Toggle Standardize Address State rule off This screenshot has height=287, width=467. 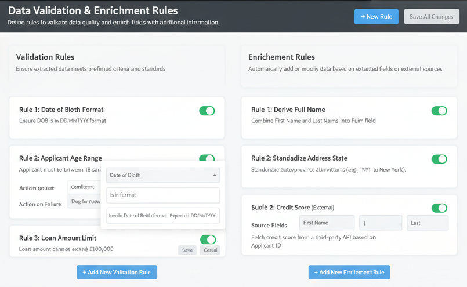coord(439,159)
